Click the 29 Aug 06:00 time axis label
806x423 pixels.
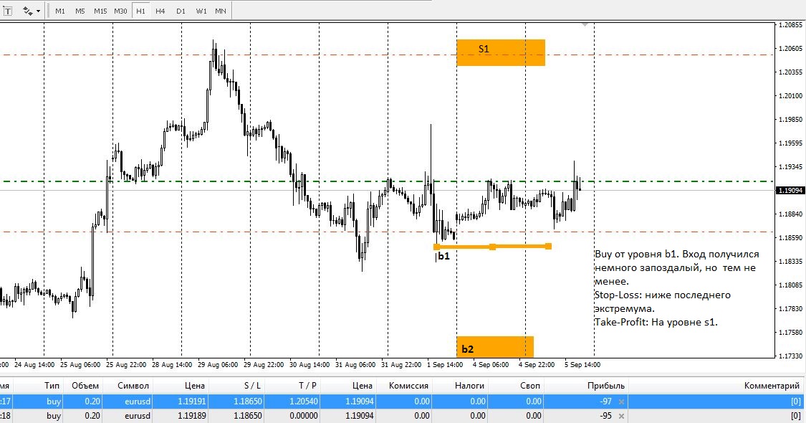[x=218, y=364]
